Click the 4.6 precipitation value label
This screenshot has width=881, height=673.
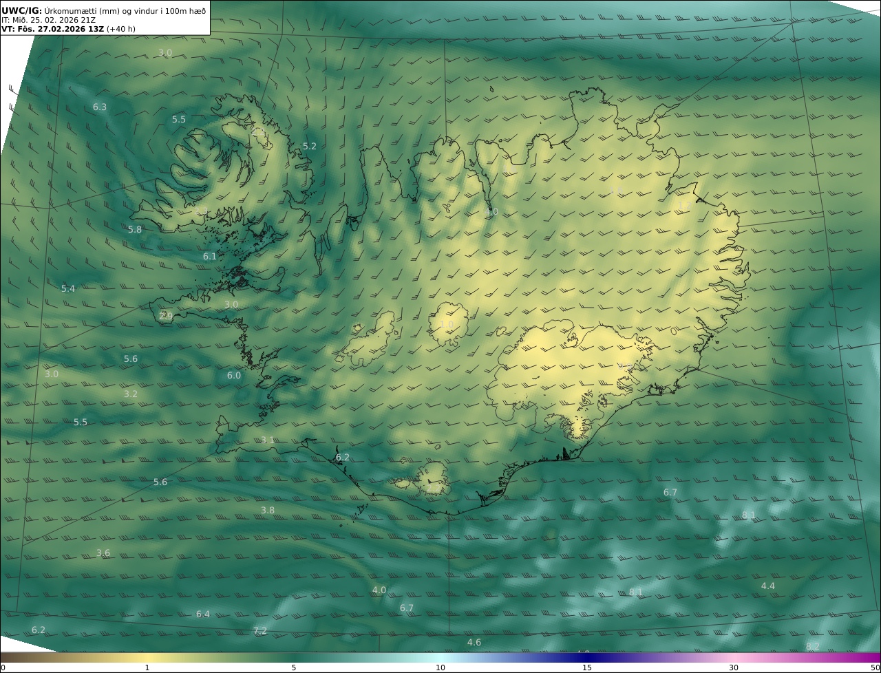click(474, 642)
